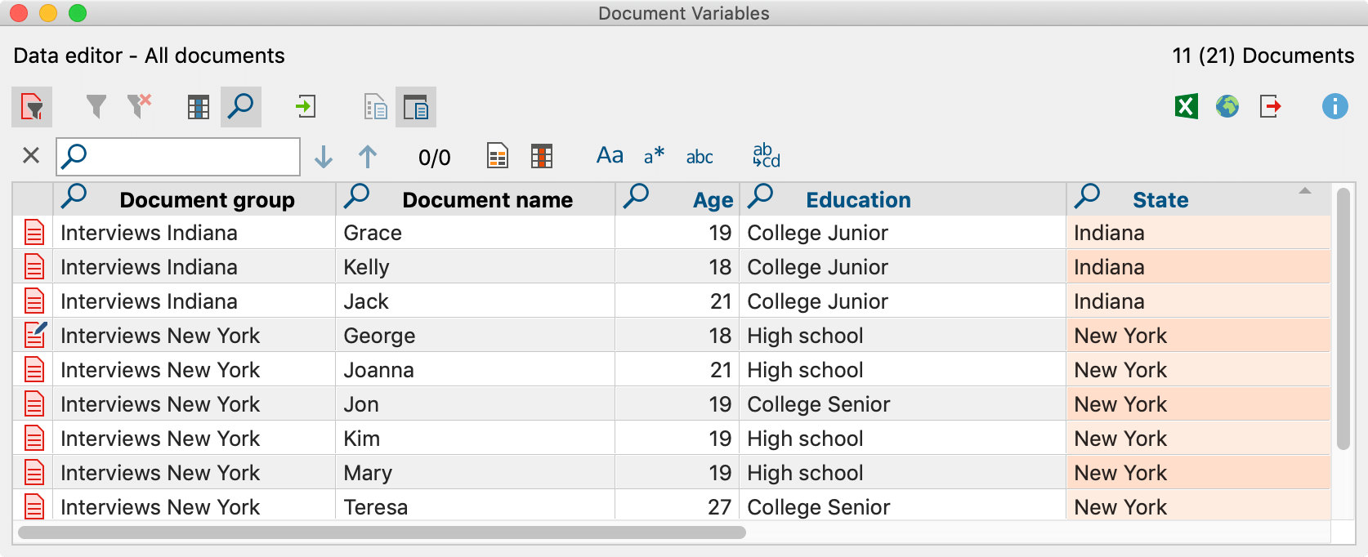
Task: Open select columns table icon
Action: pos(198,107)
